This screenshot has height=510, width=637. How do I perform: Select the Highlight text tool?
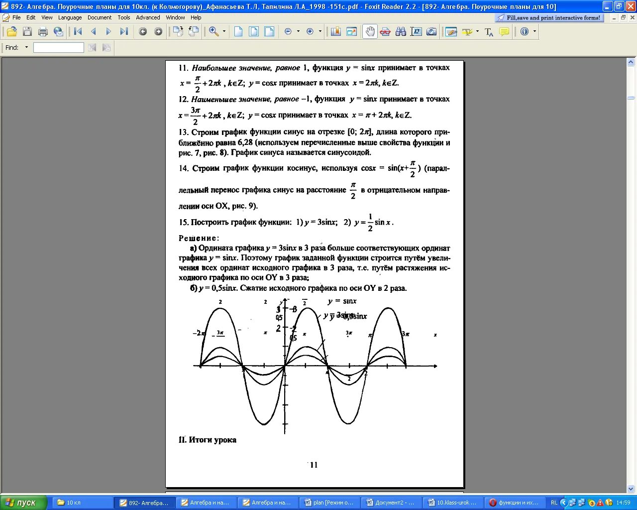467,31
